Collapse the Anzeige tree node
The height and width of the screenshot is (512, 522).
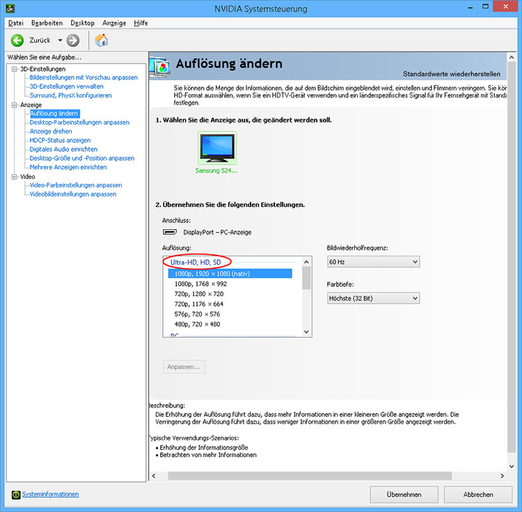click(15, 105)
